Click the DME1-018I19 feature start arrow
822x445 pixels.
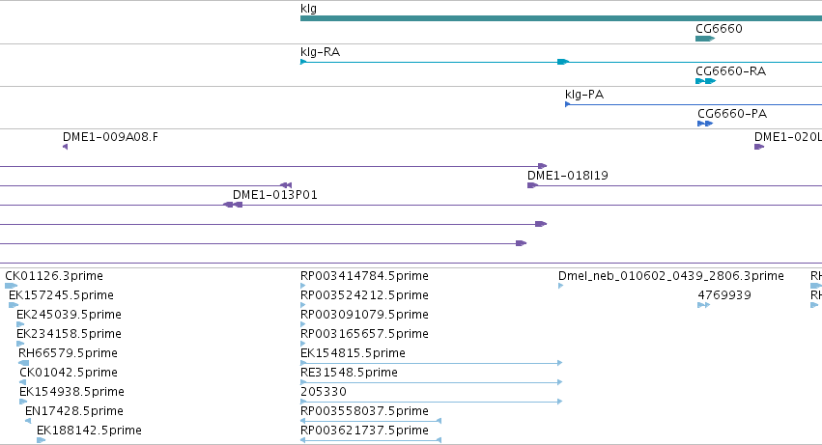click(x=532, y=185)
